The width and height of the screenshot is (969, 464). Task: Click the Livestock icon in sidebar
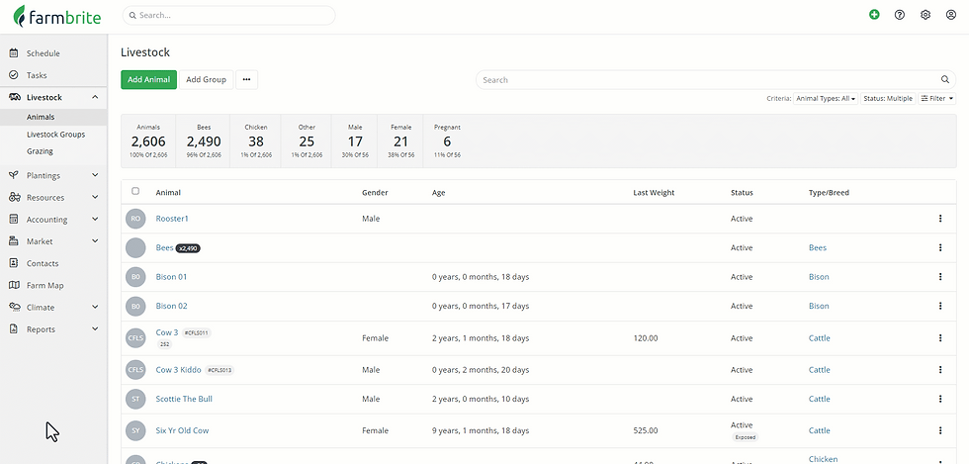14,97
